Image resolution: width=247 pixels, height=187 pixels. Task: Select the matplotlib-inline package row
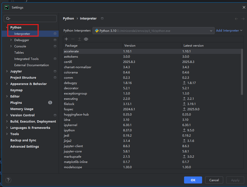152,162
